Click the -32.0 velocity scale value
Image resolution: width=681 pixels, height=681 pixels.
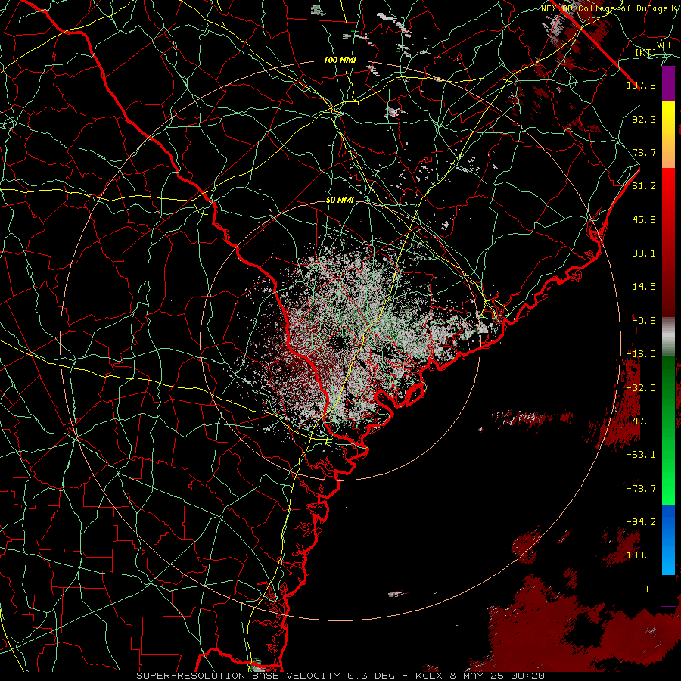point(641,388)
